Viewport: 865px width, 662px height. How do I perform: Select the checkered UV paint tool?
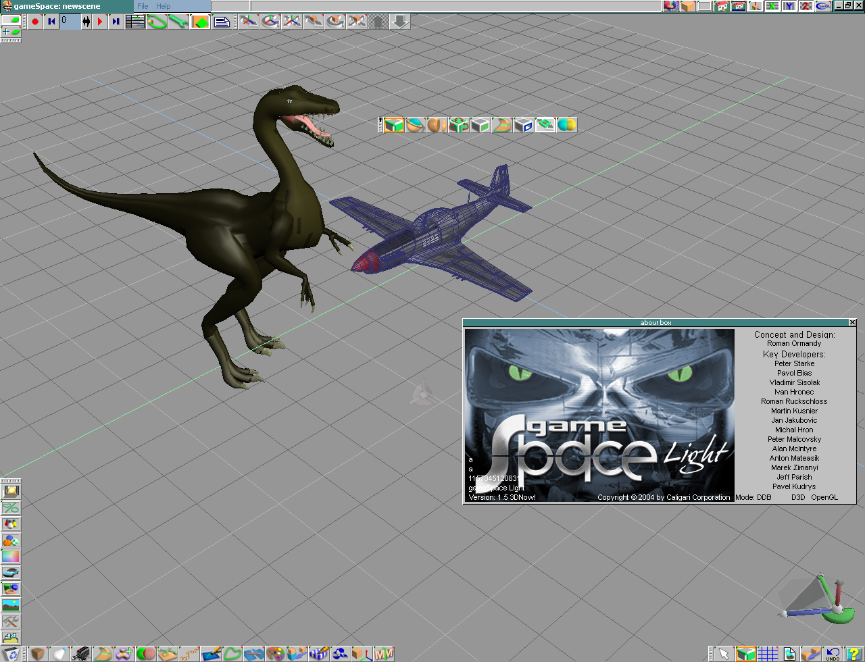(x=319, y=654)
